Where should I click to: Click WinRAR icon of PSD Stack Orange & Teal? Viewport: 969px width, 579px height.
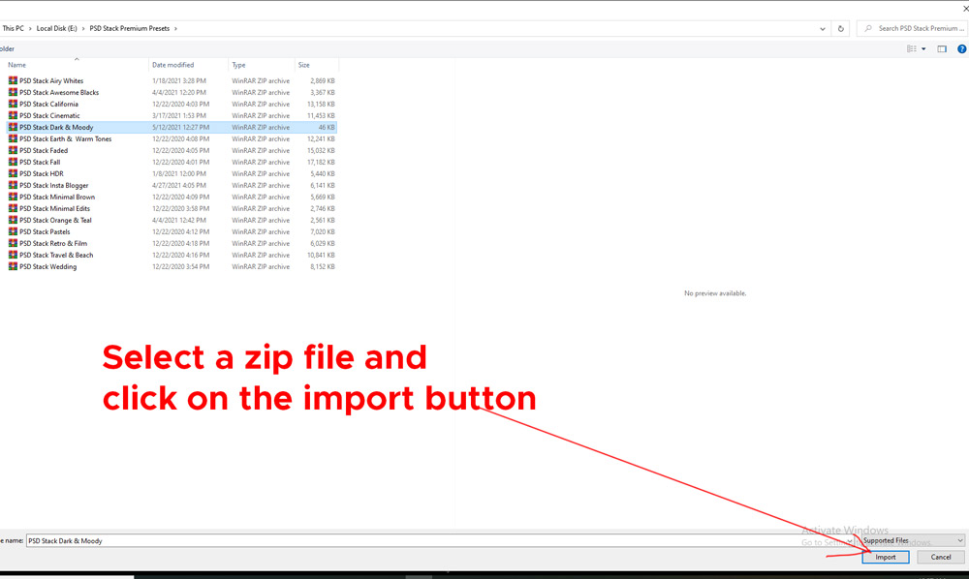[x=13, y=220]
